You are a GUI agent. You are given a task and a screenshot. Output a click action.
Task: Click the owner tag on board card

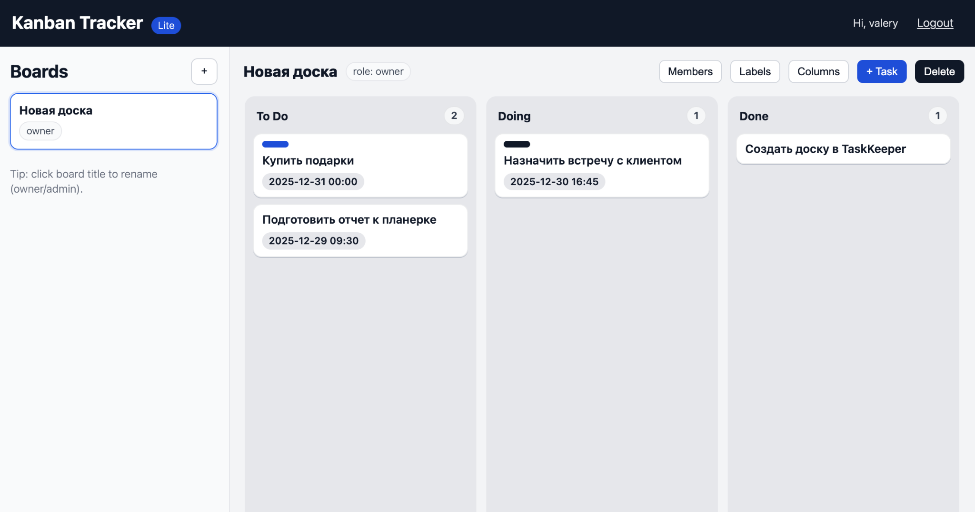click(x=40, y=131)
